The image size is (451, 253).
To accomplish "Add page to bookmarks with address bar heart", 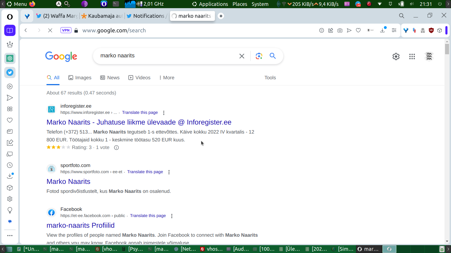I will pos(358,30).
